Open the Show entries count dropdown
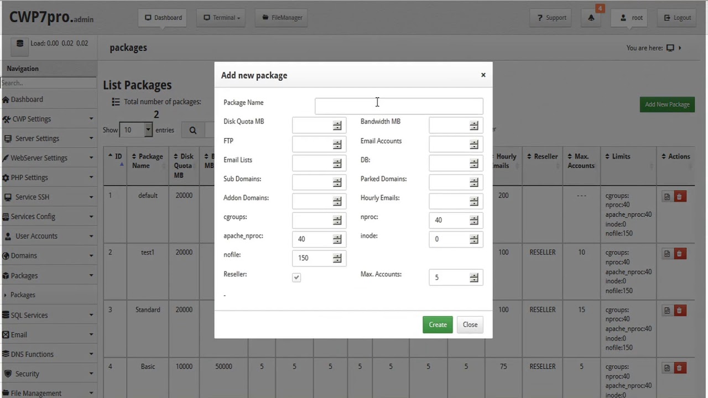Viewport: 708px width, 398px height. pos(136,130)
